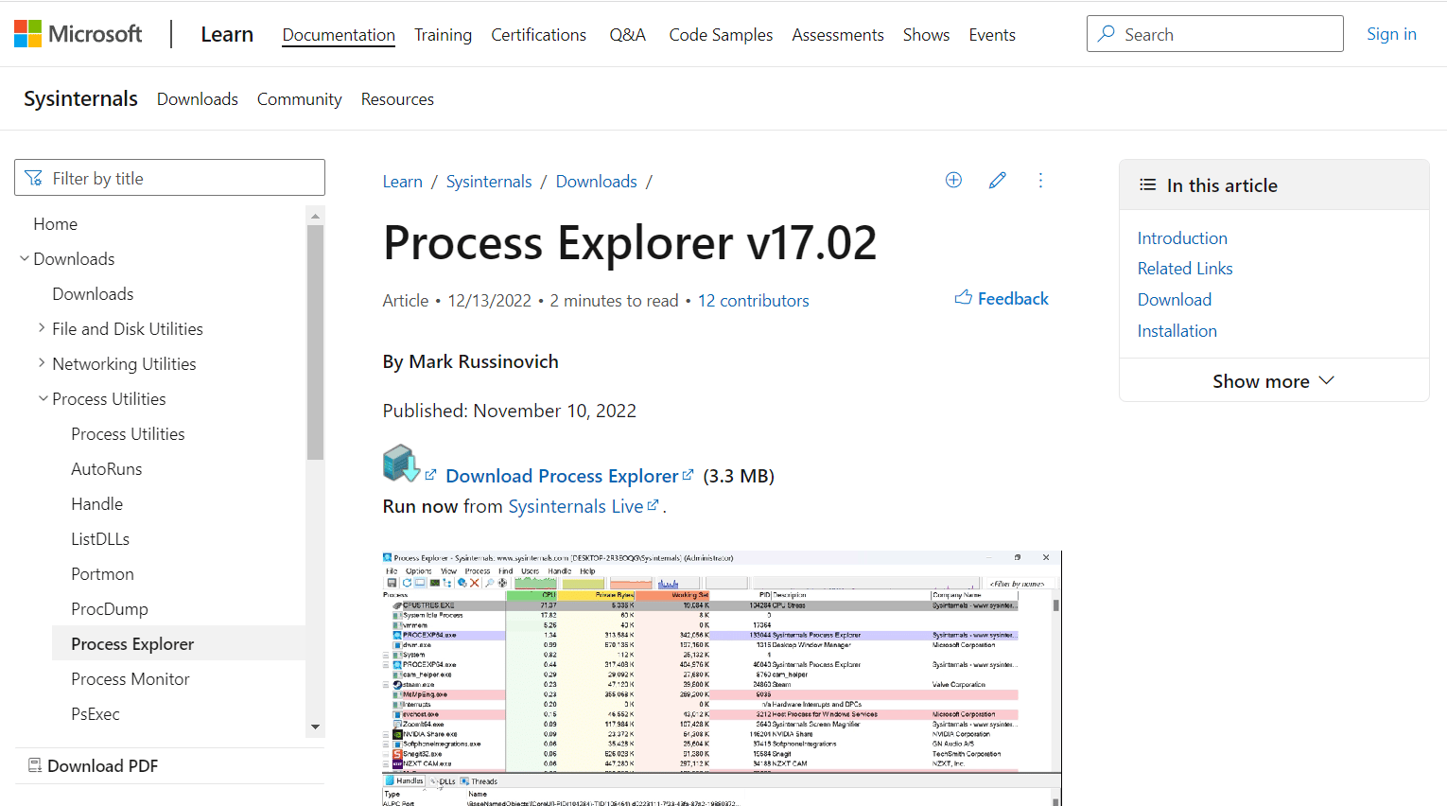Screen dimensions: 1447x806
Task: Click the Process Explorer screenshot image
Action: pos(722,678)
